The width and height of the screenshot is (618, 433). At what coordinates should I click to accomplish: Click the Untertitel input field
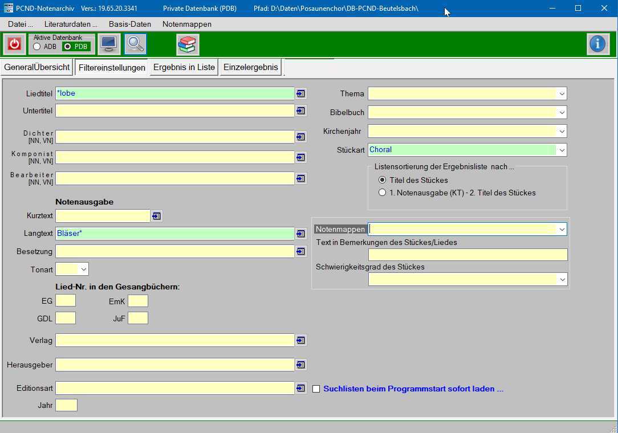pos(175,111)
